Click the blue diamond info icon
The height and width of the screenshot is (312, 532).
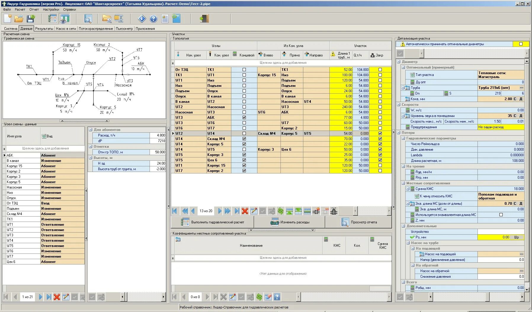coord(142,19)
